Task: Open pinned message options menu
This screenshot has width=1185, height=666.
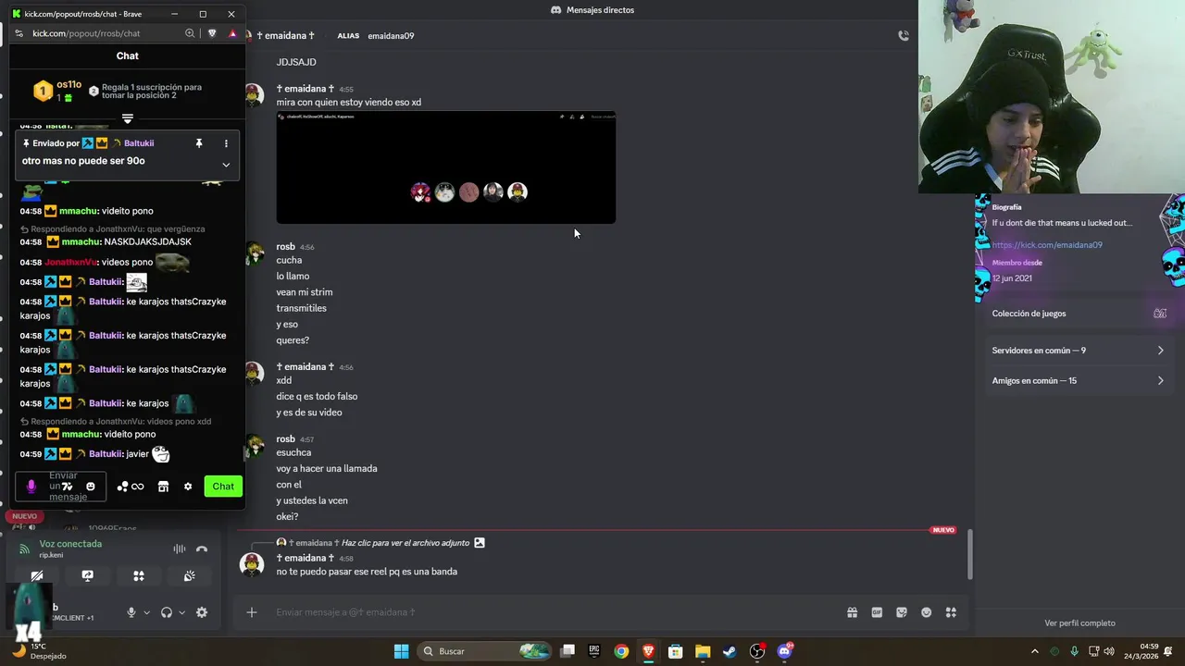Action: pos(226,143)
